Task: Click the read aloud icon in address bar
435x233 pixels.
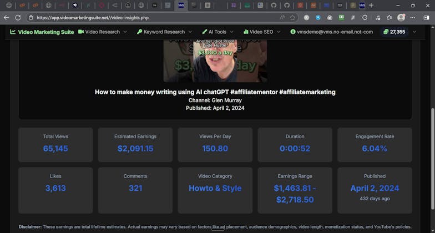Action: (282, 17)
